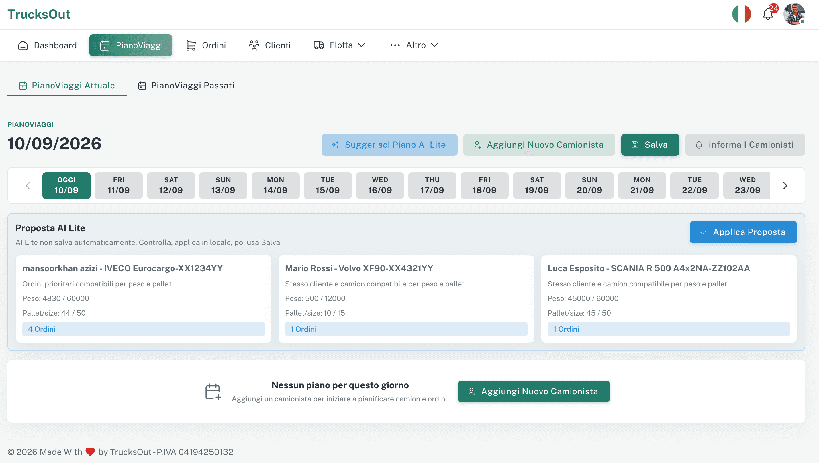Click the green Aggiungi Nuovo Camionista button below
Viewport: 819px width, 463px height.
click(534, 391)
